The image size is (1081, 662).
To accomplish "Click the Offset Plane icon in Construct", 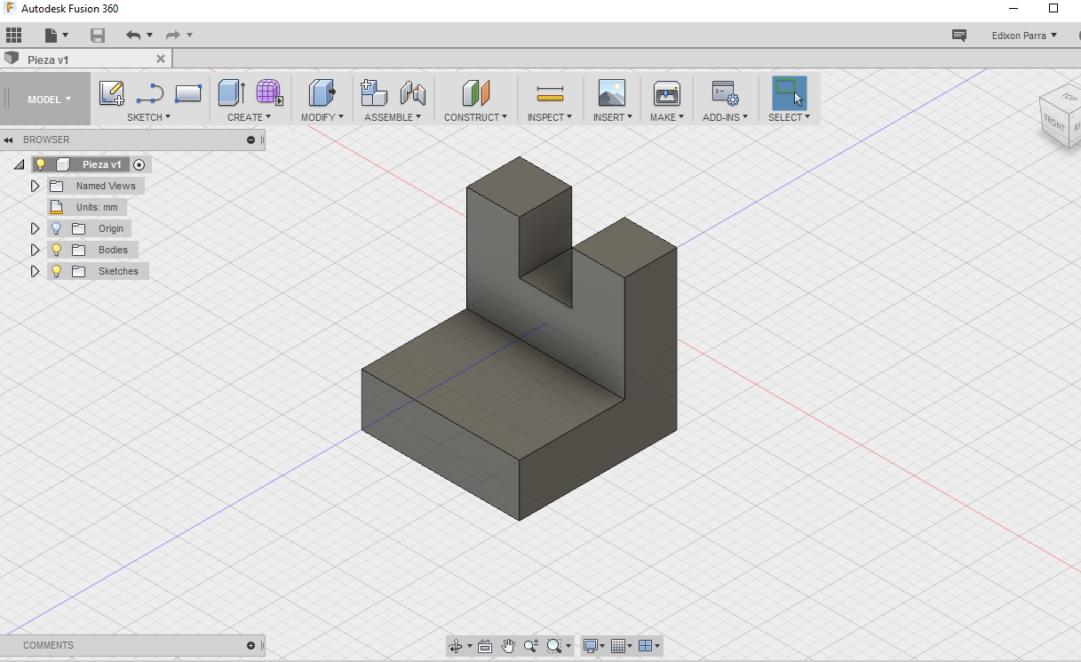I will 475,93.
